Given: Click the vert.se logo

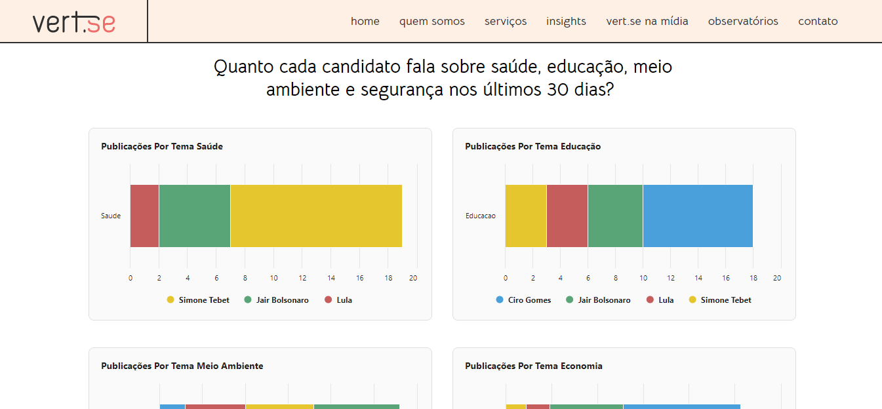Looking at the screenshot, I should 73,22.
